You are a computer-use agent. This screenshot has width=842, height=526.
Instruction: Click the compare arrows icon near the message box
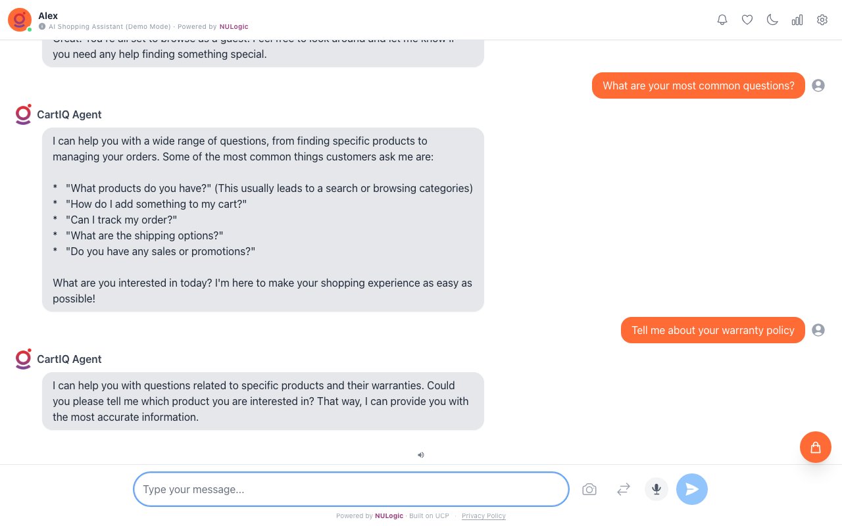[x=623, y=489]
